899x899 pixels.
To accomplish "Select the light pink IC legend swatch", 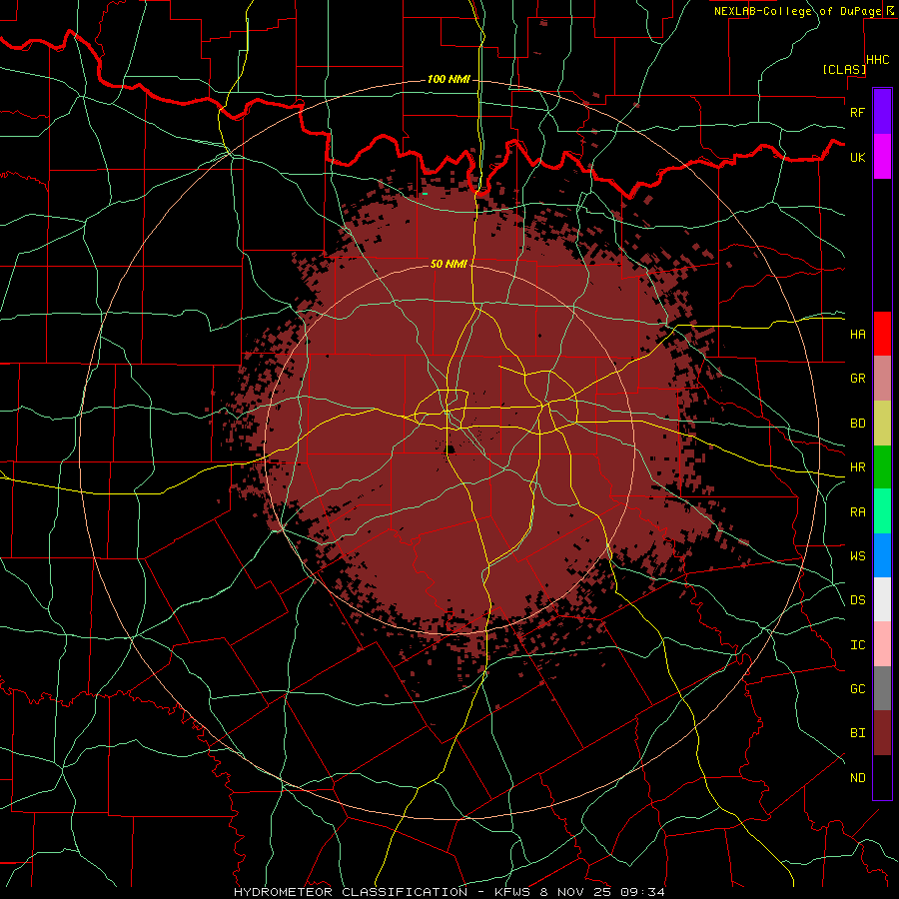I will click(x=882, y=644).
